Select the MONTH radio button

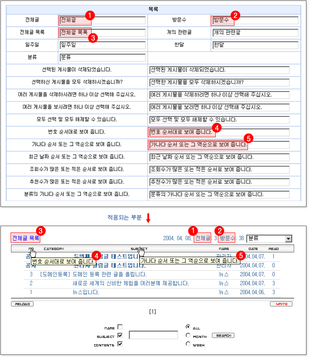point(188,335)
